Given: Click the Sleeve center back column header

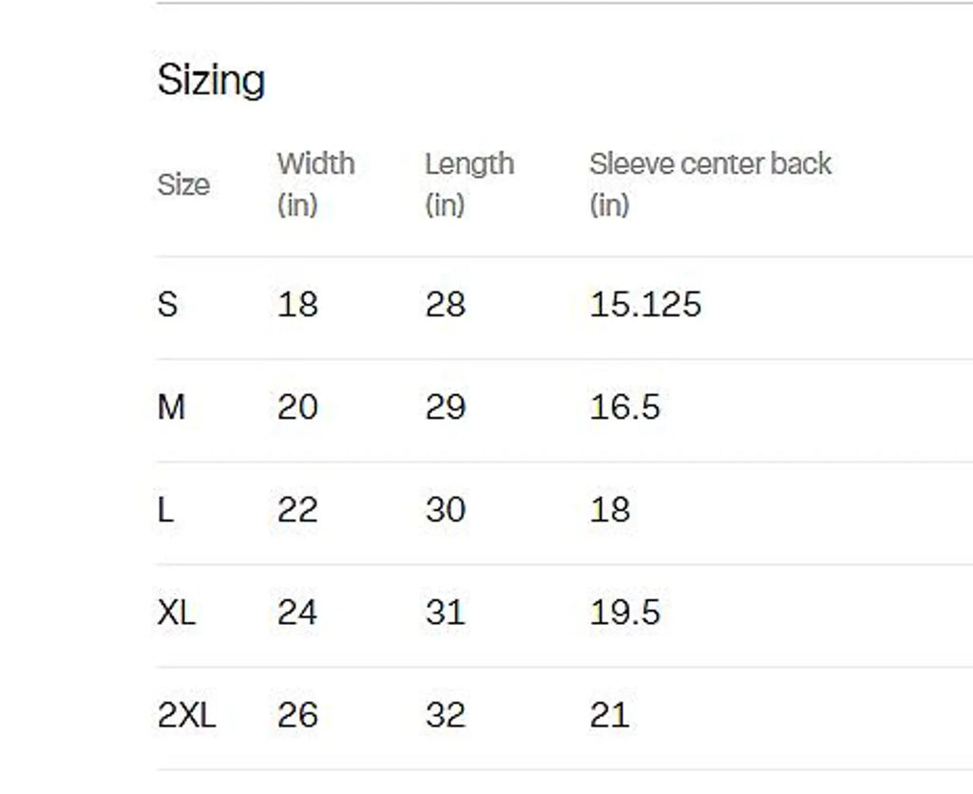Looking at the screenshot, I should 711,184.
